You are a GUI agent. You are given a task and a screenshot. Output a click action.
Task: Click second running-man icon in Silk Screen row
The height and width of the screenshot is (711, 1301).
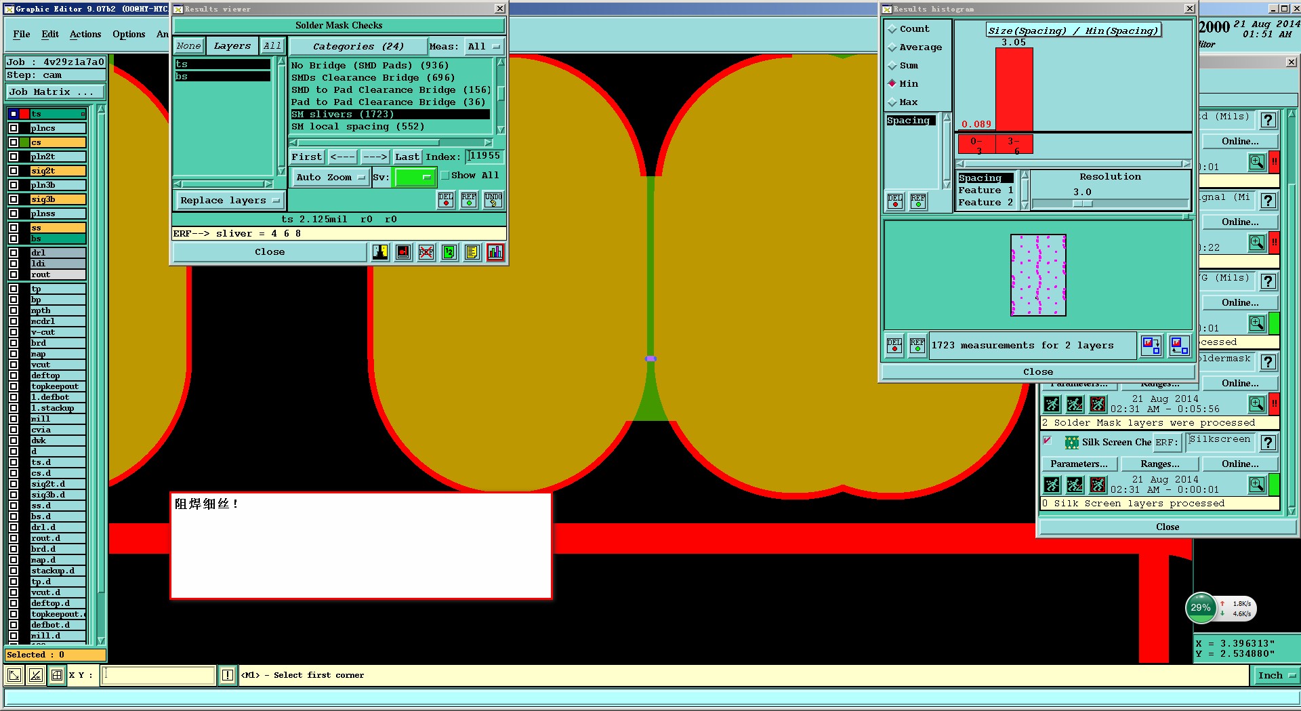[x=1075, y=485]
